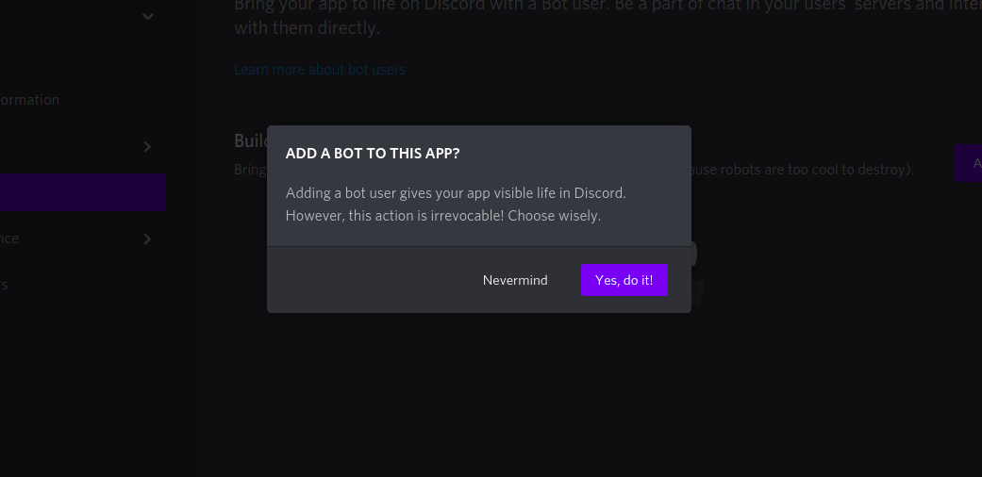
Task: Expand the chevron below the highlighted sidebar item
Action: [147, 238]
